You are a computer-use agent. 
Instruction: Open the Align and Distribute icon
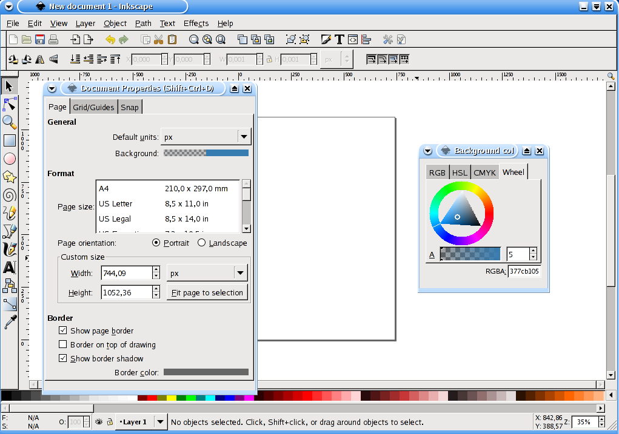(366, 39)
